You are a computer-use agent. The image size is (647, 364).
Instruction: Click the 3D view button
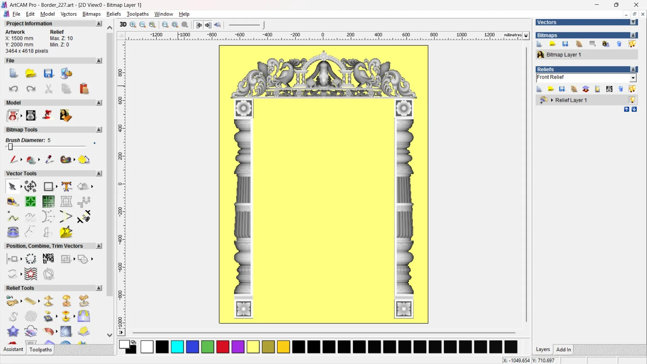[x=123, y=25]
